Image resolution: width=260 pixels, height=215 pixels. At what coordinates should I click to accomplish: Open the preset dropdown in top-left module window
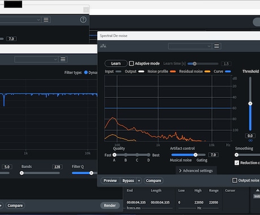tap(20, 20)
